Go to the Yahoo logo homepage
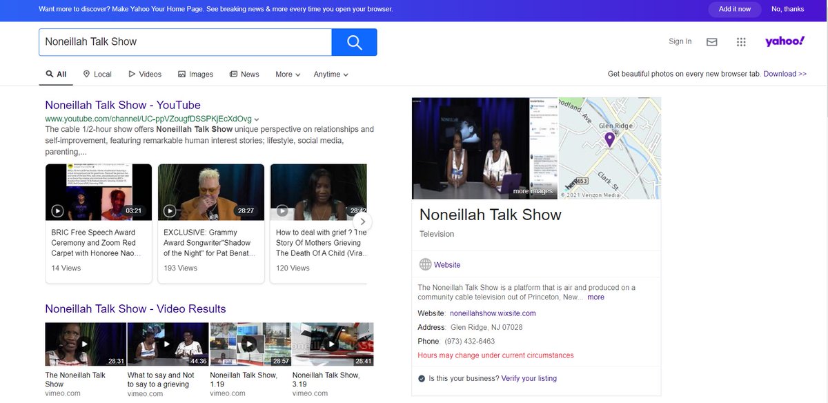Viewport: 828px width, 403px height. pyautogui.click(x=785, y=41)
